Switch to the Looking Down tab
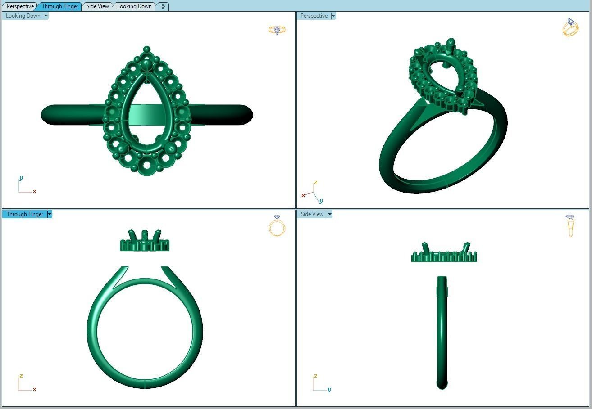Image resolution: width=592 pixels, height=409 pixels. pyautogui.click(x=134, y=6)
